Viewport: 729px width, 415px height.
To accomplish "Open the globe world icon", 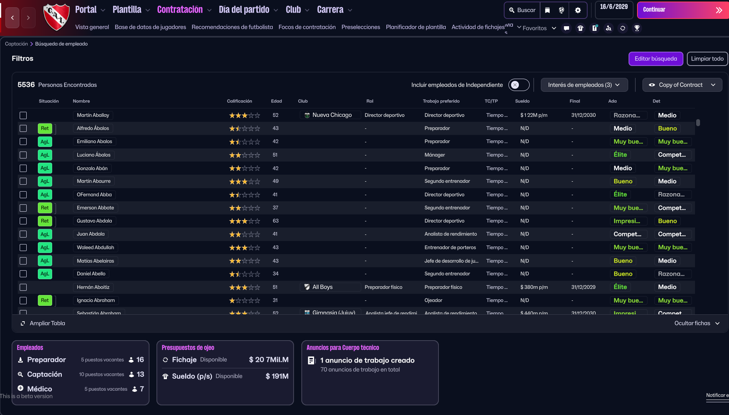I will point(561,10).
